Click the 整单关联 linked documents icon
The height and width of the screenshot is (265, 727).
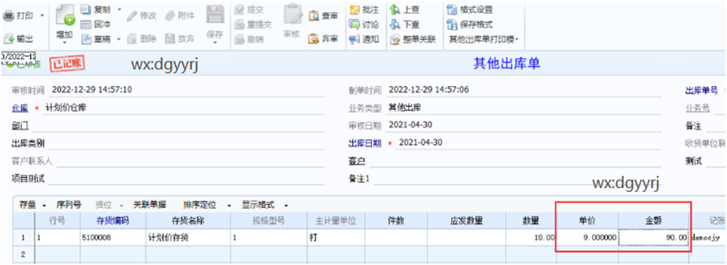(395, 39)
